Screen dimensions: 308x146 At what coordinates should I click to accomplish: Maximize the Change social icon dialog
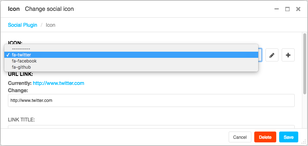pos(287,9)
